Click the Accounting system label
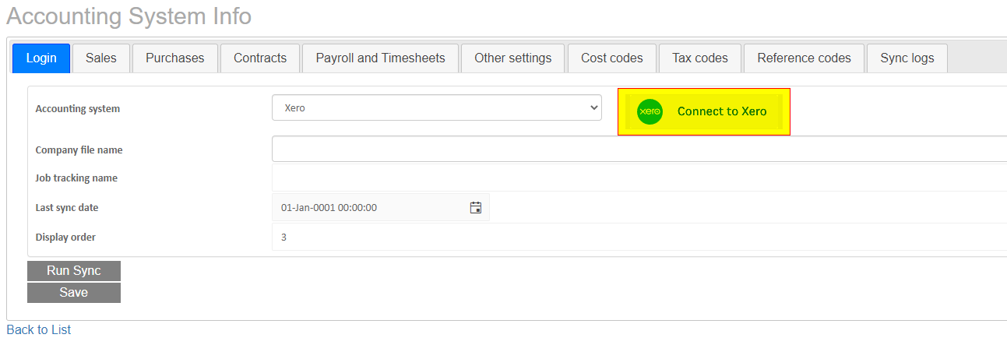Image resolution: width=1007 pixels, height=352 pixels. coord(78,109)
